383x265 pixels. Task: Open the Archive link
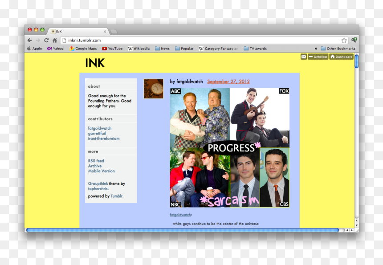(x=95, y=166)
